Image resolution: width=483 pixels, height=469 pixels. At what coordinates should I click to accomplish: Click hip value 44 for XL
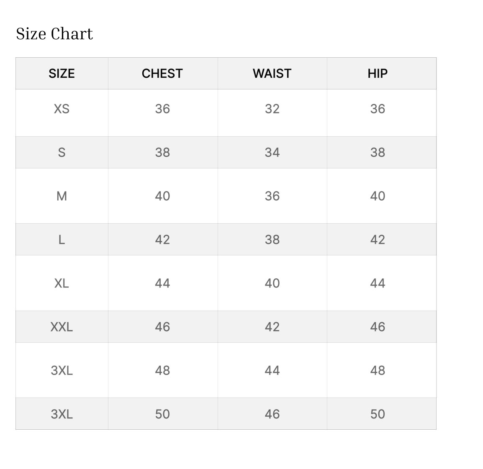378,283
